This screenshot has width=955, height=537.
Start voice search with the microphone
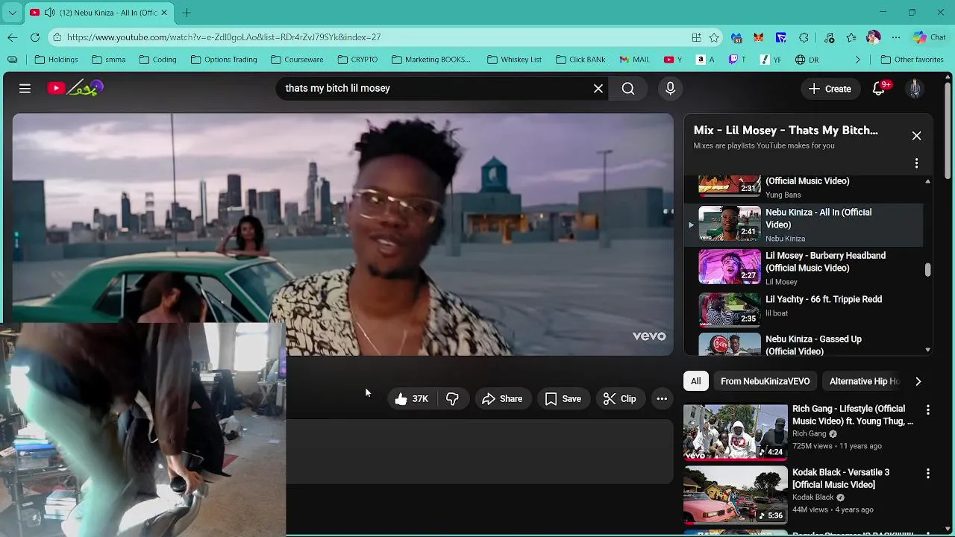[x=670, y=88]
